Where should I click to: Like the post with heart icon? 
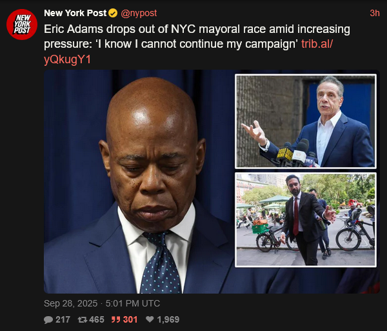150,319
